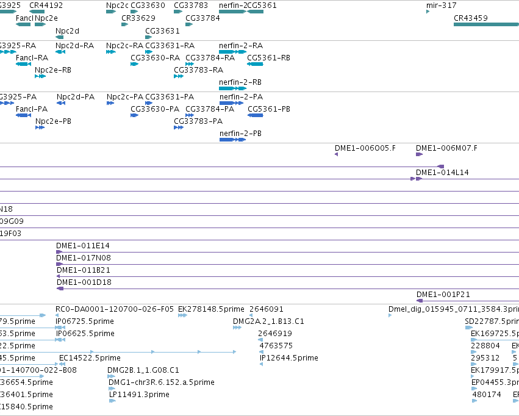Select the Npc2d-PA protein label
The image size is (519, 416).
(x=76, y=96)
